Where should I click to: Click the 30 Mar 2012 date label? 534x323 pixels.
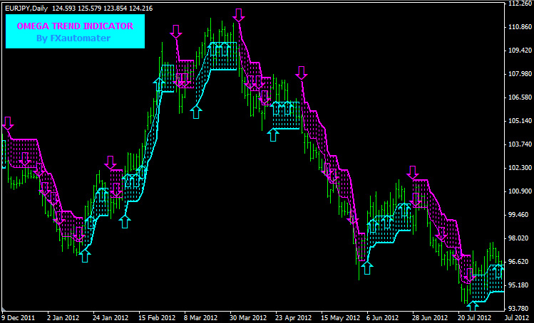pyautogui.click(x=248, y=318)
